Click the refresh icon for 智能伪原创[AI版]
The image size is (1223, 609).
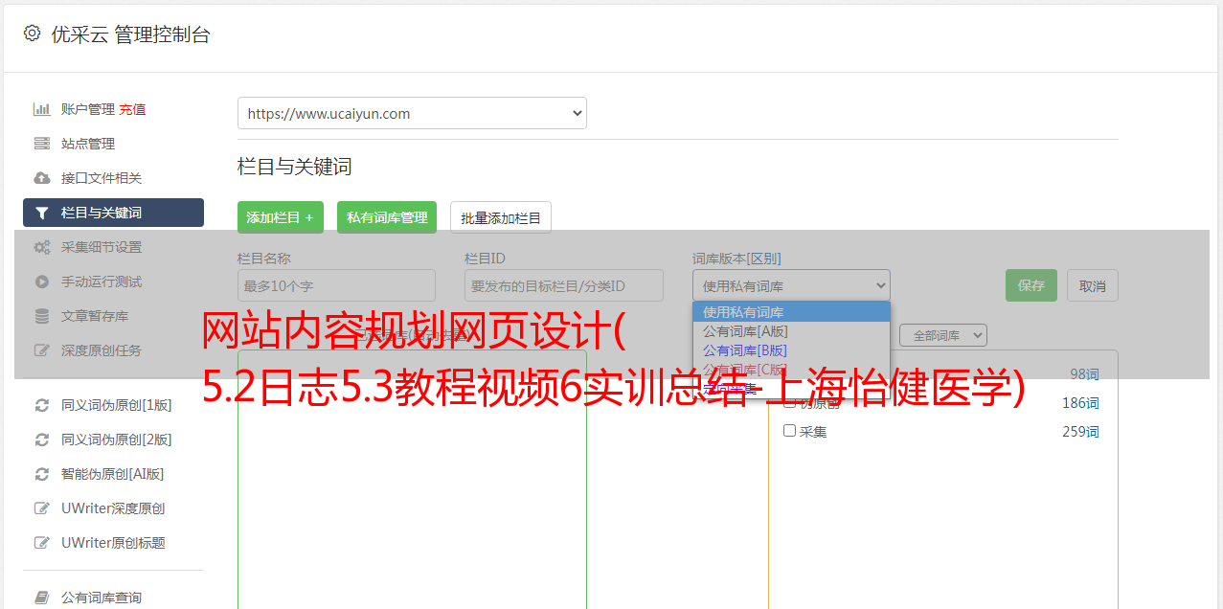click(x=42, y=474)
